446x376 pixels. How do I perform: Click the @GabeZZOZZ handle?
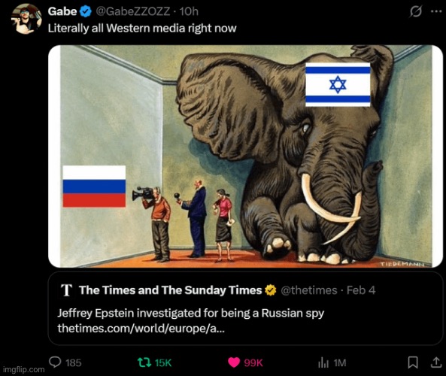point(133,11)
